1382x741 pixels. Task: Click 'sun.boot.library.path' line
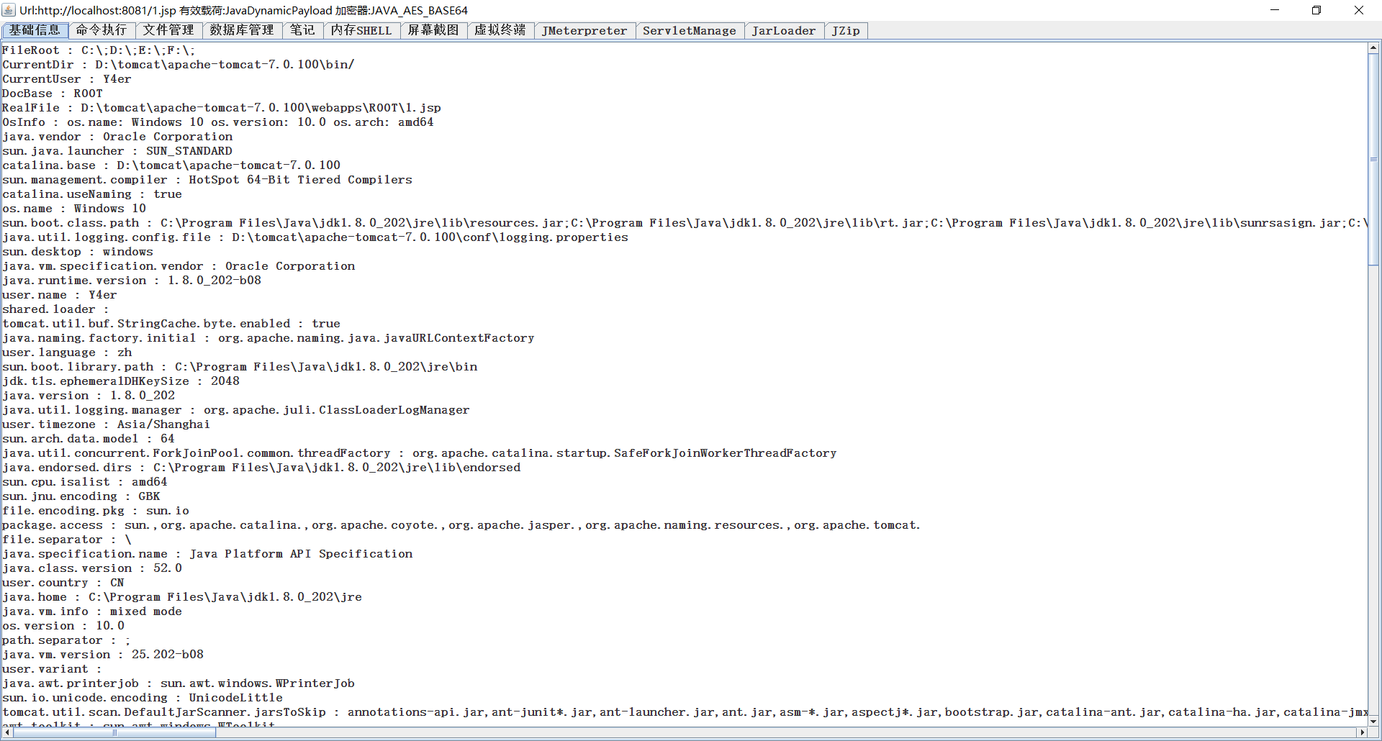240,367
